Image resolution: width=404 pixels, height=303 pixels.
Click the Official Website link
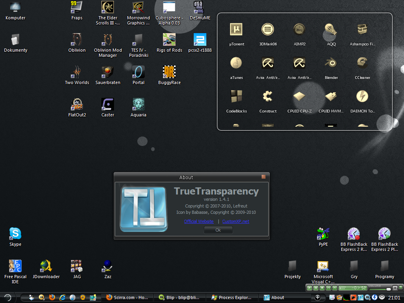click(199, 221)
